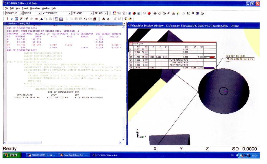Viewport: 267px width, 164px height.
Task: Click the Windows Start button
Action: point(12,155)
